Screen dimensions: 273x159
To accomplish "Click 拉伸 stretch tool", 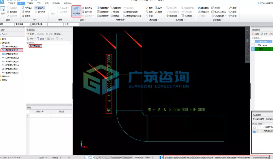I will (159, 8).
